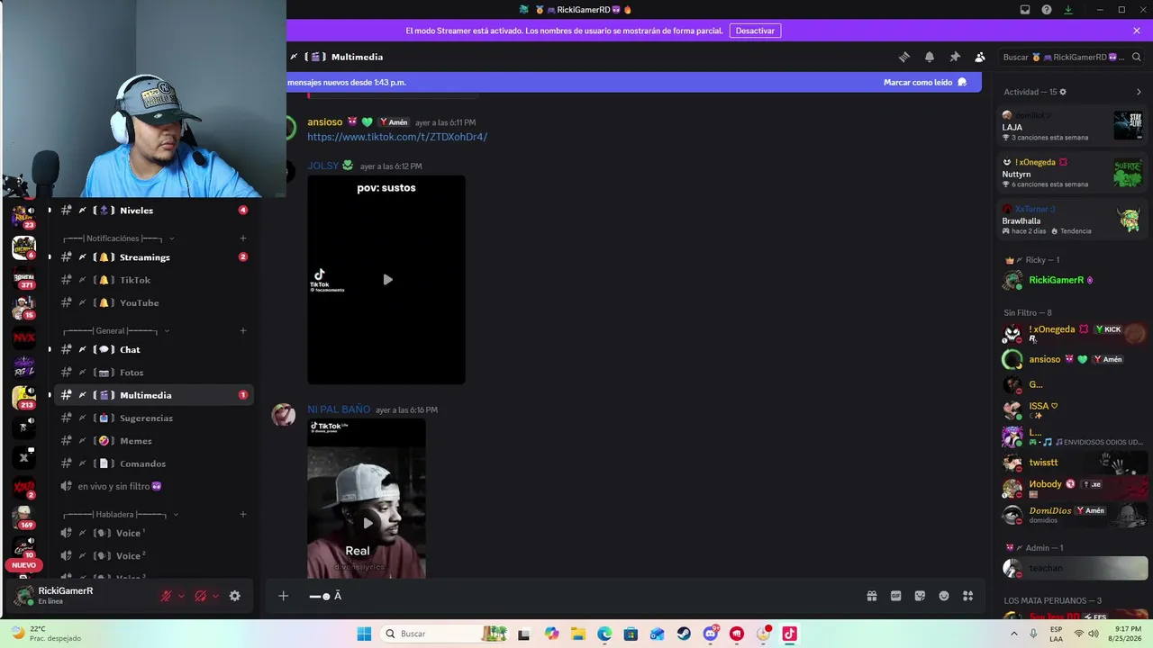Join the Voice 1 voice channel

tap(153, 533)
